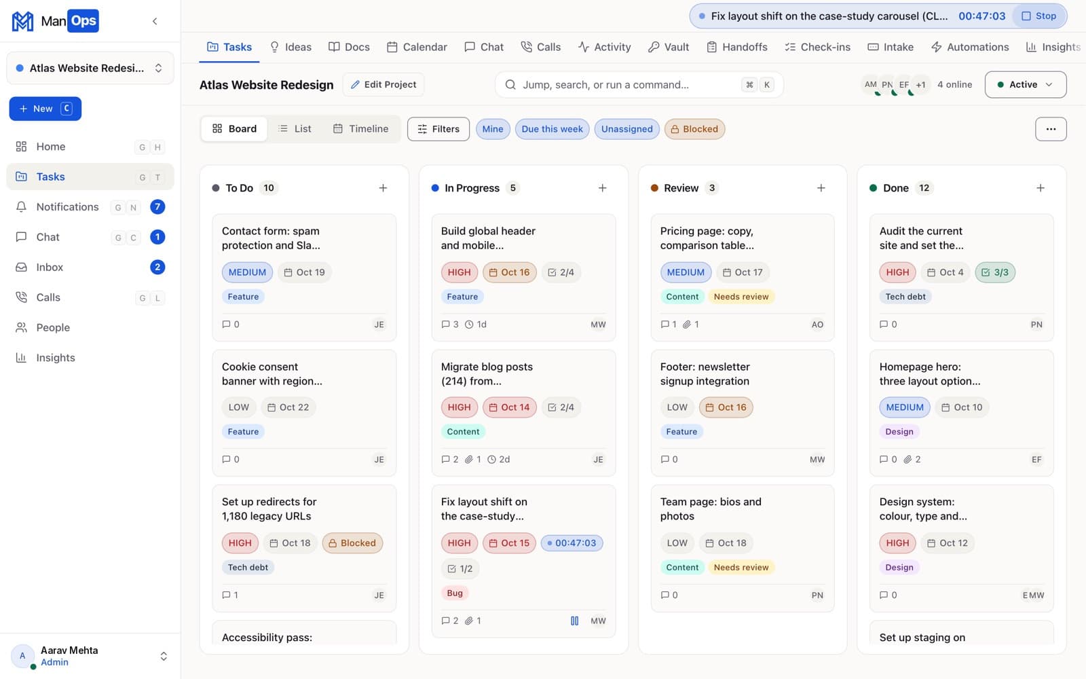Switch to List view

(295, 129)
